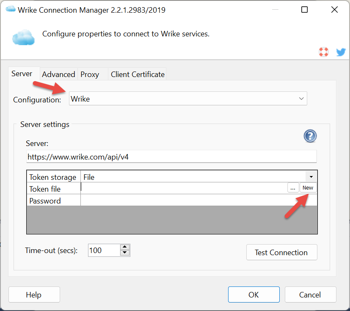Image resolution: width=350 pixels, height=311 pixels.
Task: Click the blue question mark help icon
Action: point(310,136)
